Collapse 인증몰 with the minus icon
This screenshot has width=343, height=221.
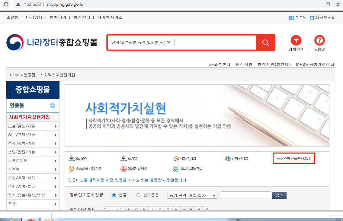(x=53, y=106)
